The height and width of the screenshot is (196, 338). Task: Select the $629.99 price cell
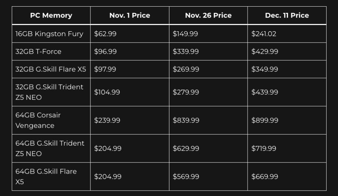coord(186,148)
